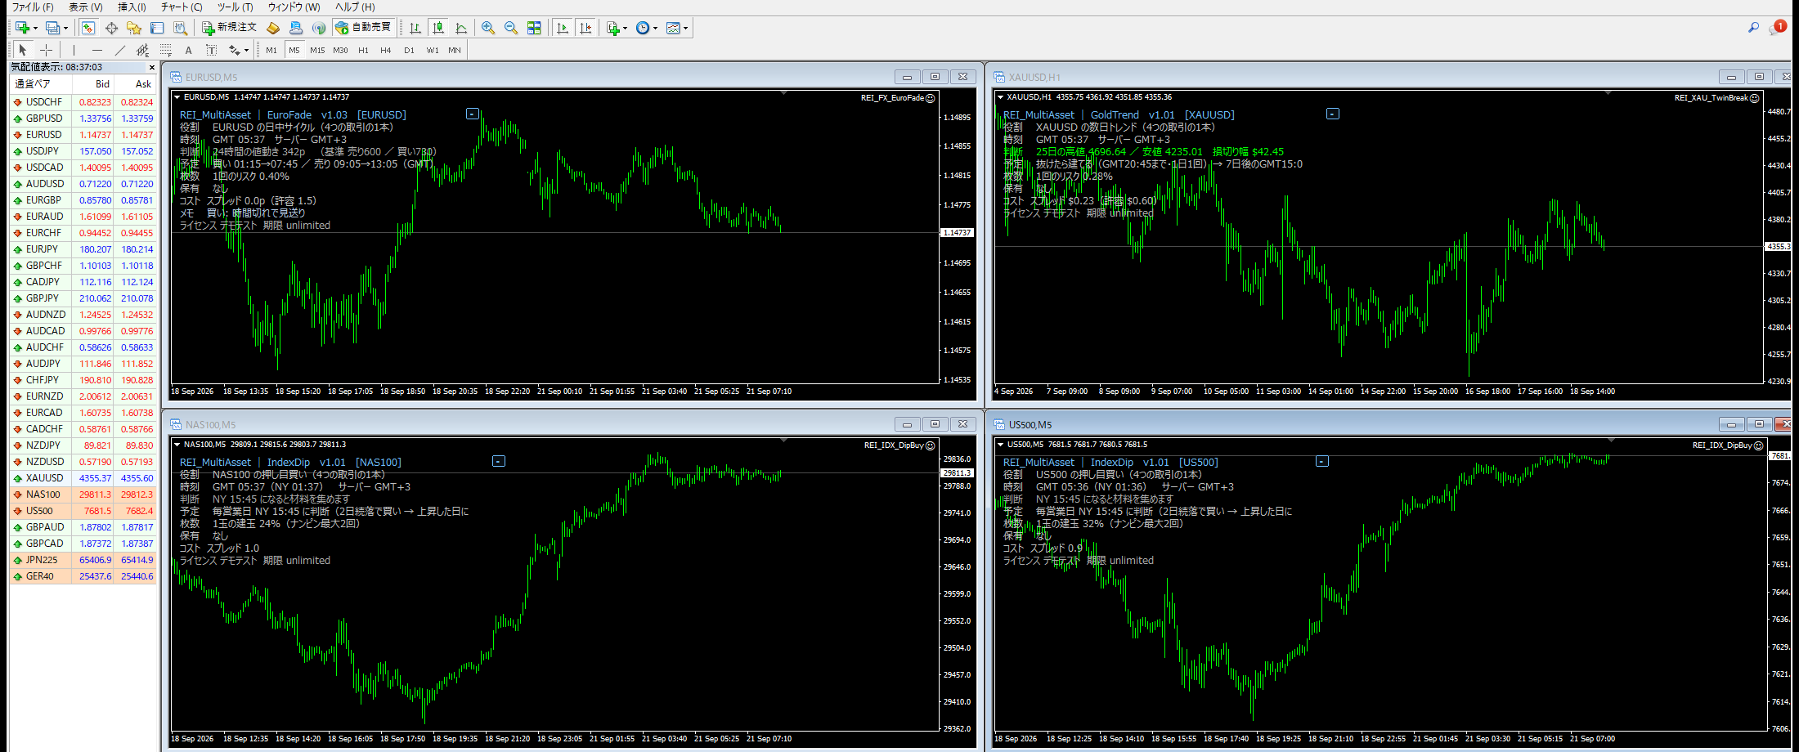This screenshot has width=1799, height=752.
Task: Tile chart windows with the grid icon
Action: (x=534, y=28)
